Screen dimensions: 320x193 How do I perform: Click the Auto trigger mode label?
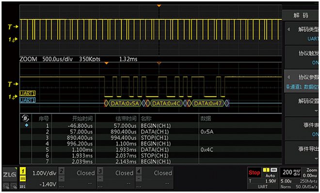coord(270,176)
